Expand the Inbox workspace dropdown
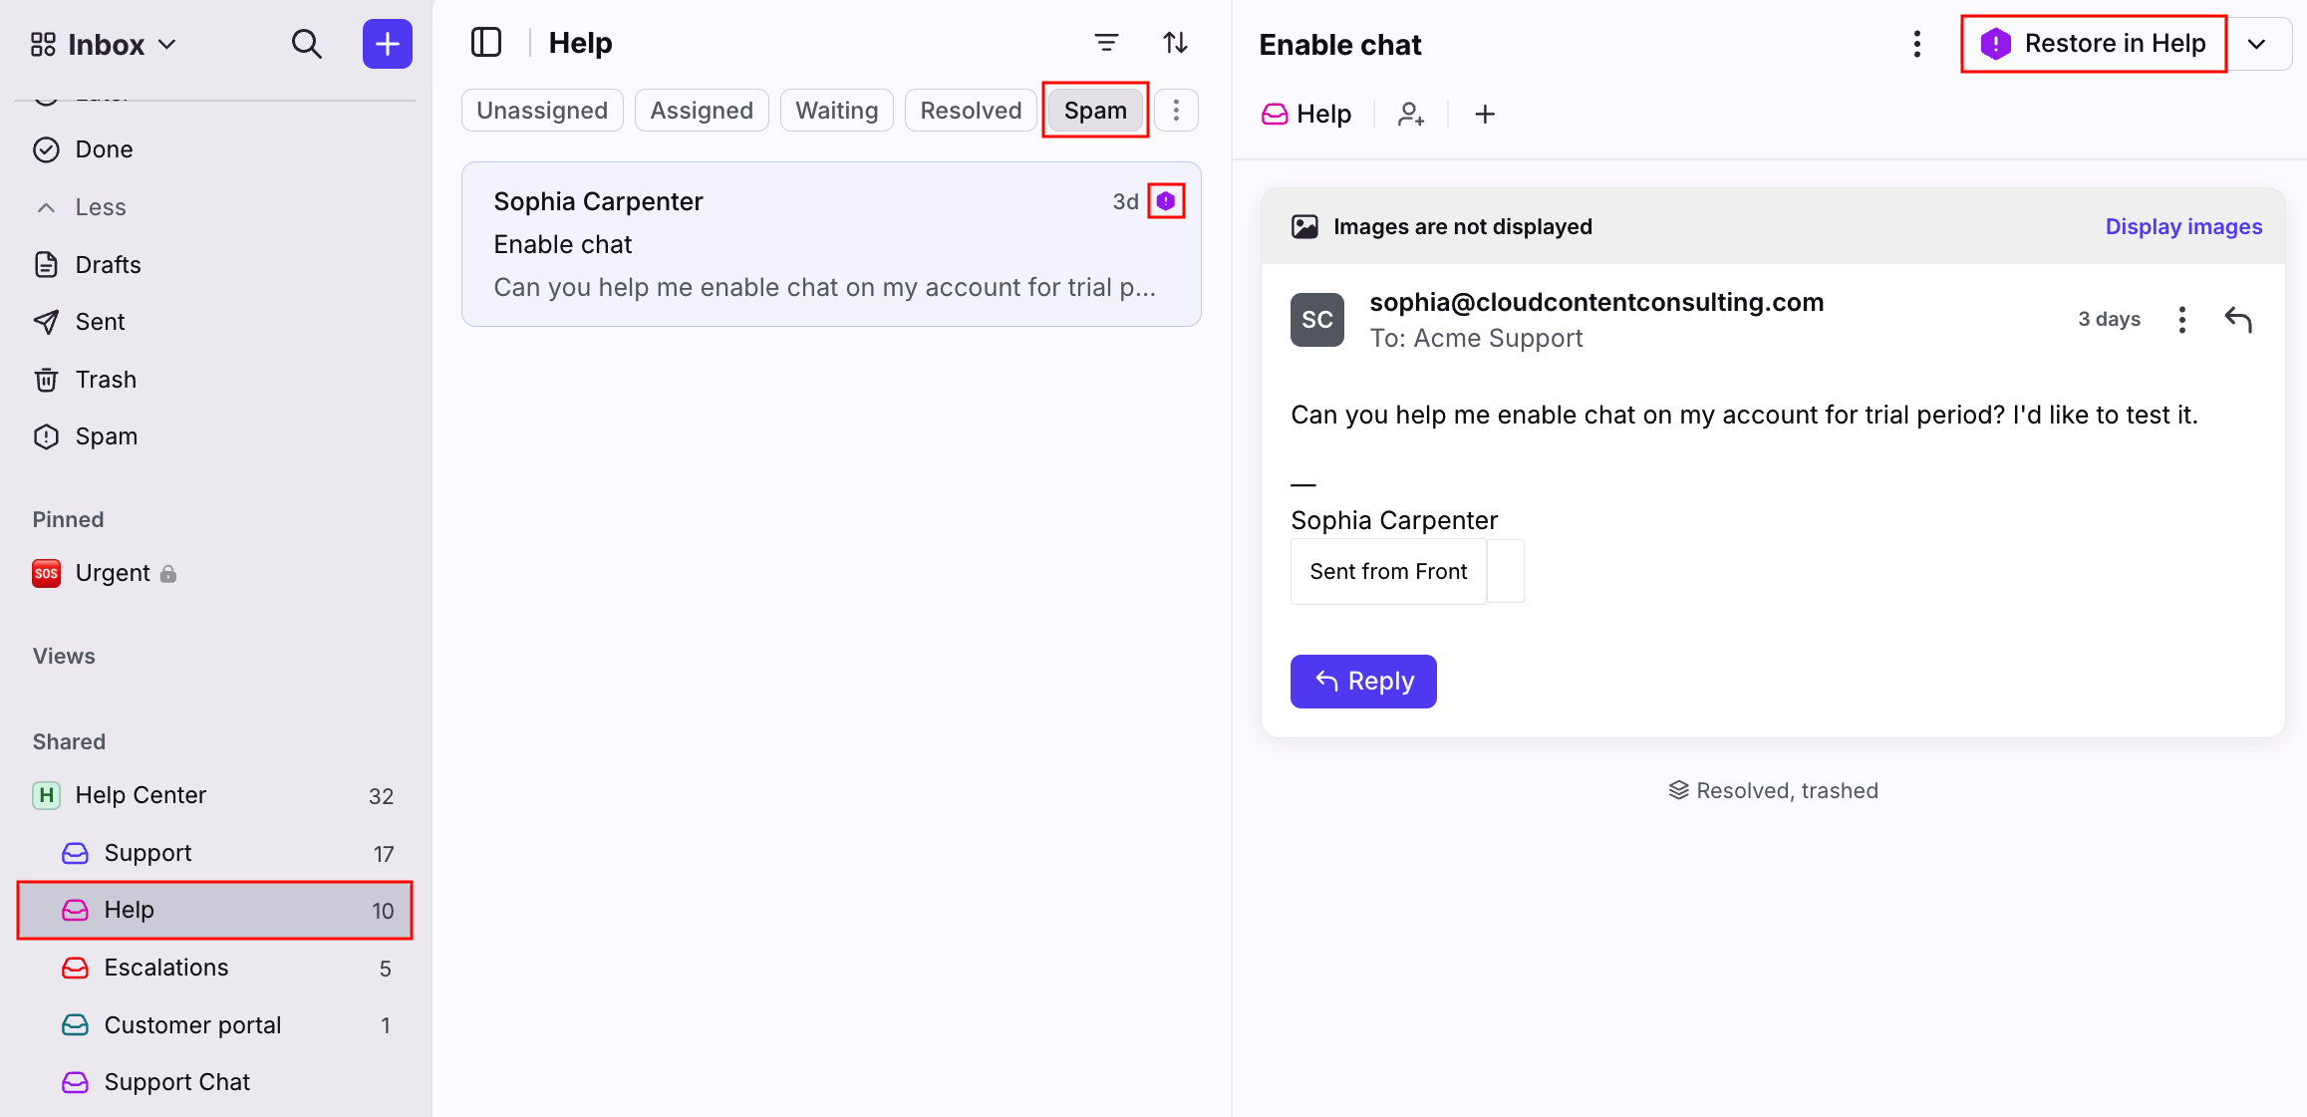 tap(104, 45)
